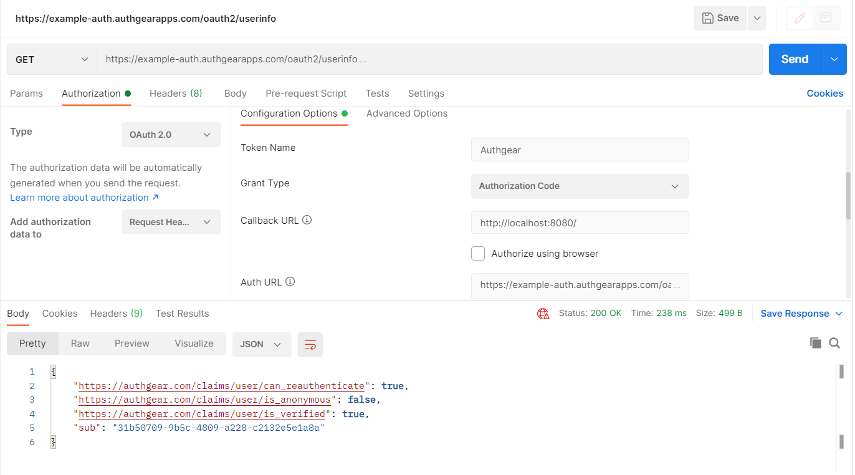Select the response Body tab
The image size is (855, 475).
[x=18, y=314]
